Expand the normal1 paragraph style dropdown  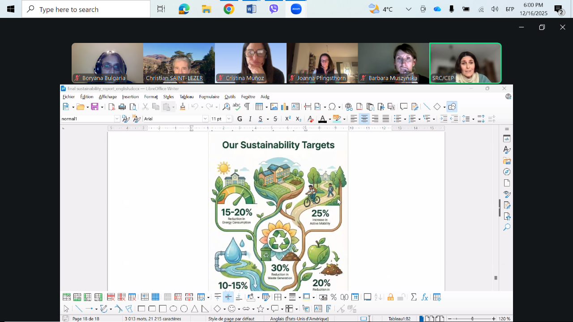117,119
